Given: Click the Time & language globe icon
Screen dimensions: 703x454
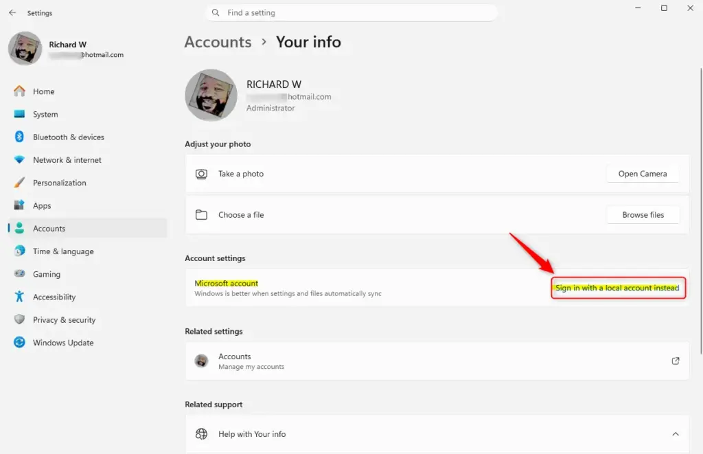Looking at the screenshot, I should pos(19,251).
